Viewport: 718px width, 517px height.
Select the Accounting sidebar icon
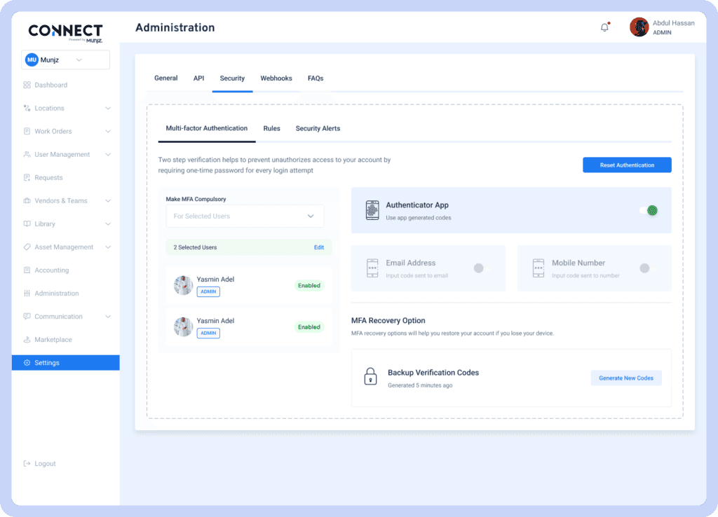(x=27, y=270)
